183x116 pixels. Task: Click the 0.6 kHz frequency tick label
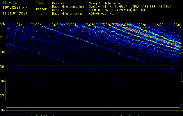coord(2,110)
